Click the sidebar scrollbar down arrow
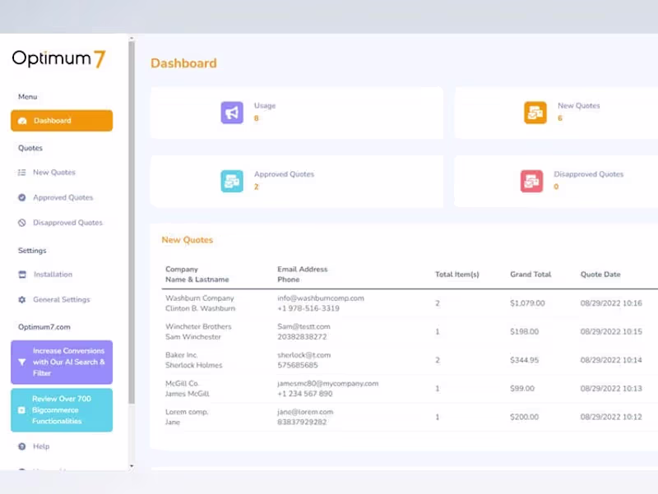 point(132,466)
